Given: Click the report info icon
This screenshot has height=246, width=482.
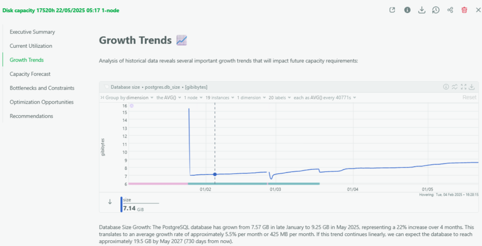Looking at the screenshot, I should point(407,10).
